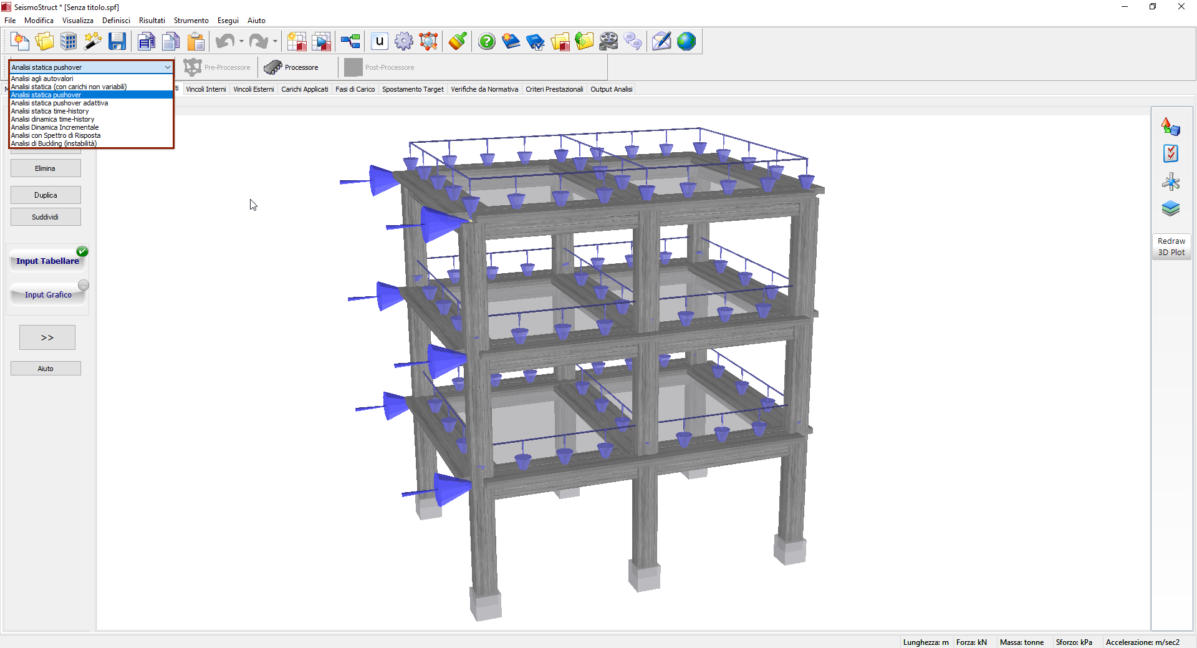The image size is (1197, 648).
Task: Collapse the analysis type combo box arrow
Action: click(167, 67)
